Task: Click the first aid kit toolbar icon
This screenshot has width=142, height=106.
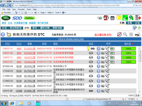Action: point(100,18)
